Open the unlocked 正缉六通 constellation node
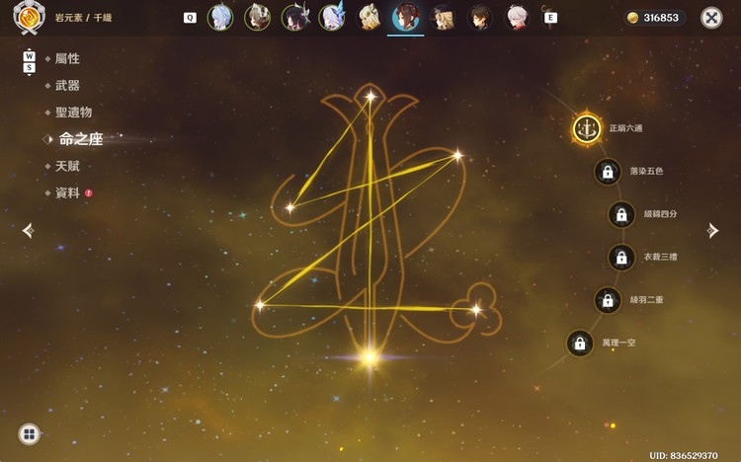 coord(587,128)
